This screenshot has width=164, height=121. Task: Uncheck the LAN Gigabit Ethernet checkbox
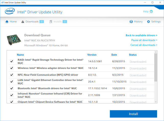[11, 81]
